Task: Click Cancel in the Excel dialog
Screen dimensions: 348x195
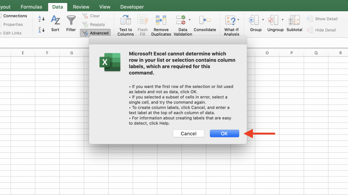Action: (188, 133)
